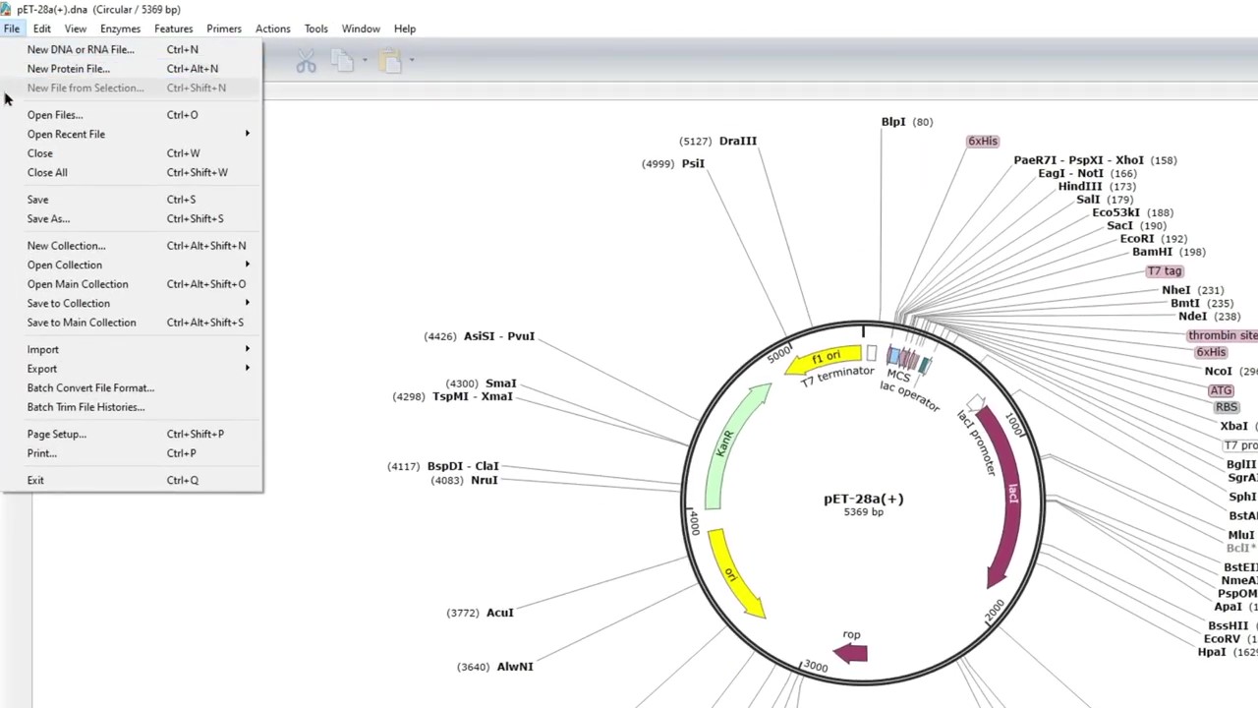Click the highlighted pink 6xHis tag
Image resolution: width=1258 pixels, height=708 pixels.
click(x=982, y=141)
